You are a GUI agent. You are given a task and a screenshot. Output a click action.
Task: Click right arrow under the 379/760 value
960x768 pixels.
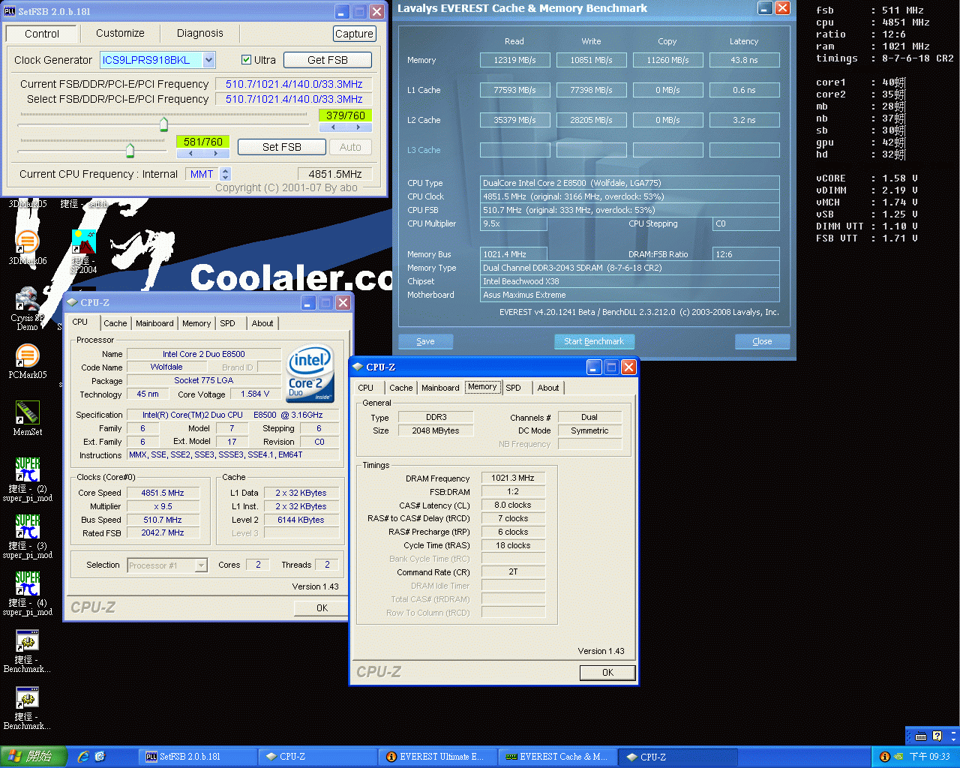[358, 127]
